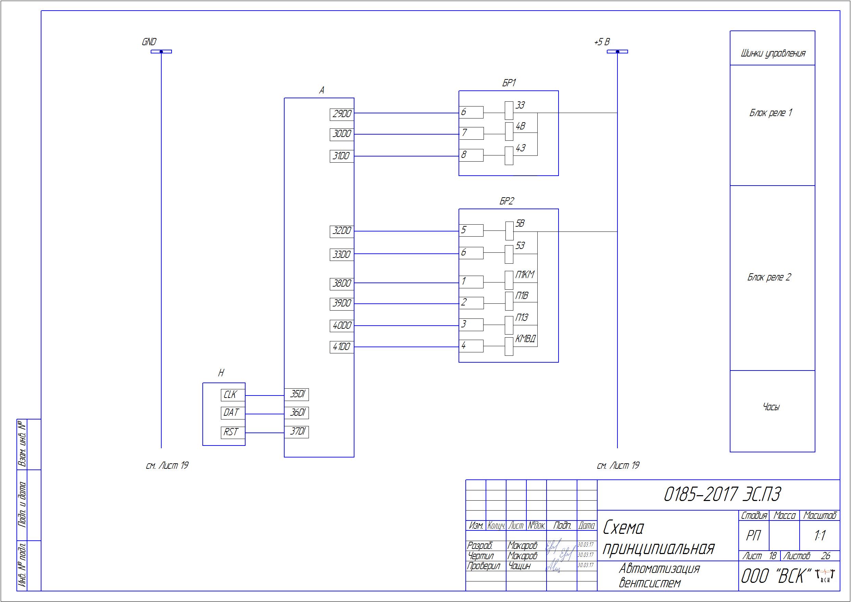Select terminal 8 inside БР1
The width and height of the screenshot is (851, 602).
click(x=471, y=155)
